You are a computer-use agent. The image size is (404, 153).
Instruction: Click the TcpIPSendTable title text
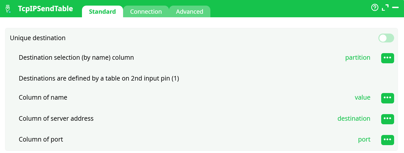(x=45, y=9)
